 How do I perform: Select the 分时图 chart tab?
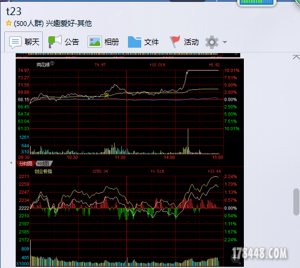[26, 164]
